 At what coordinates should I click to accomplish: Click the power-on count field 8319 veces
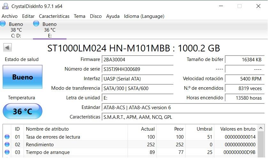[245, 88]
